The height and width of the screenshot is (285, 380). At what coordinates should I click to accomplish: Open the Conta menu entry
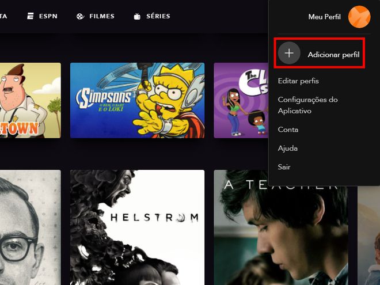[x=288, y=130]
